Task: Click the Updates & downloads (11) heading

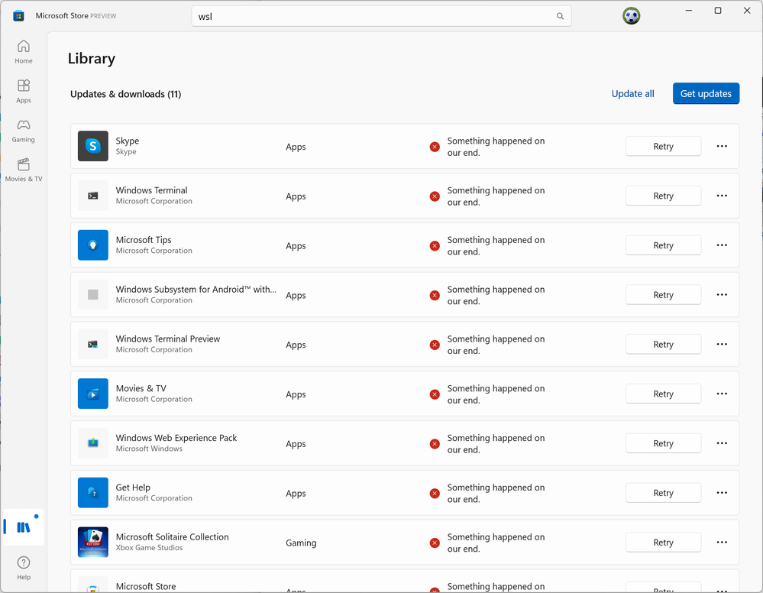Action: click(x=125, y=94)
